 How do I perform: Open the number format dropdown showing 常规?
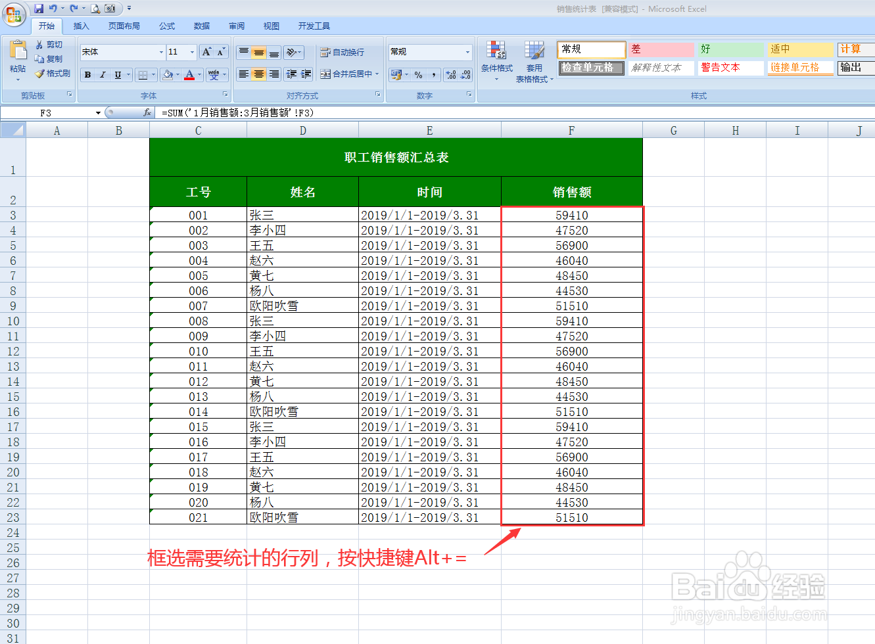tap(468, 51)
